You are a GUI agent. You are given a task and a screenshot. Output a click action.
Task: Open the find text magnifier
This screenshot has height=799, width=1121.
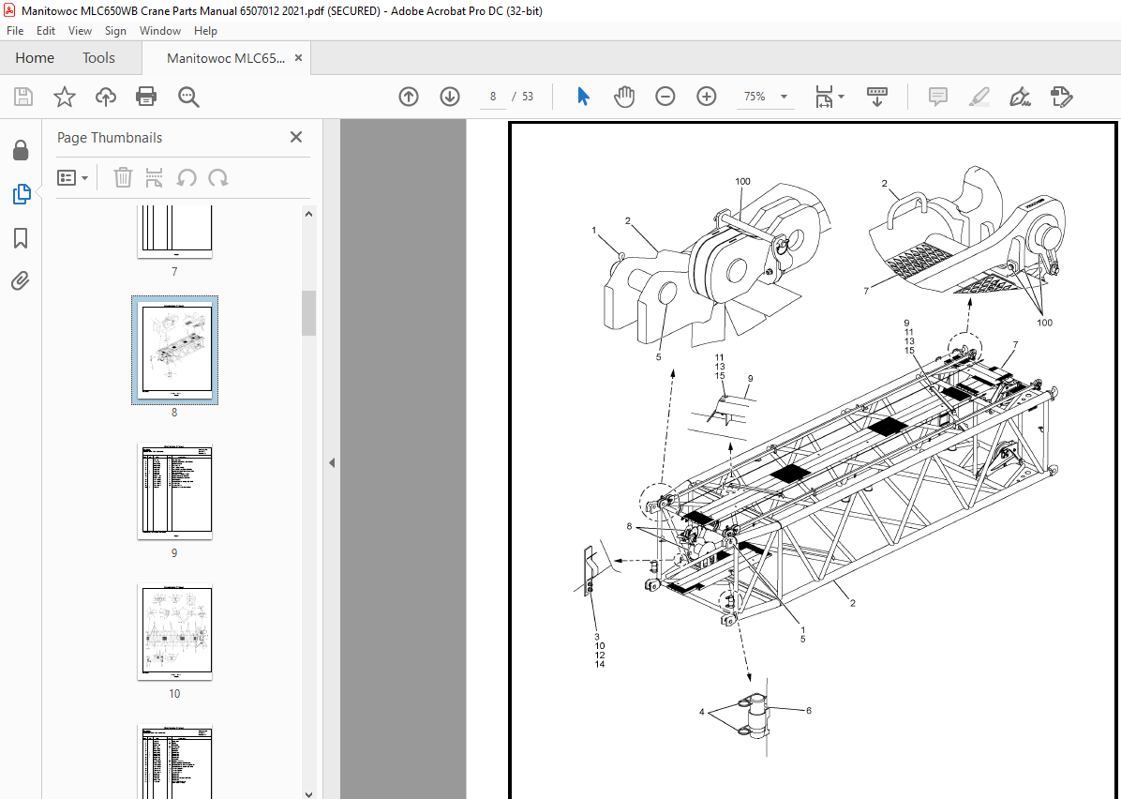click(188, 97)
